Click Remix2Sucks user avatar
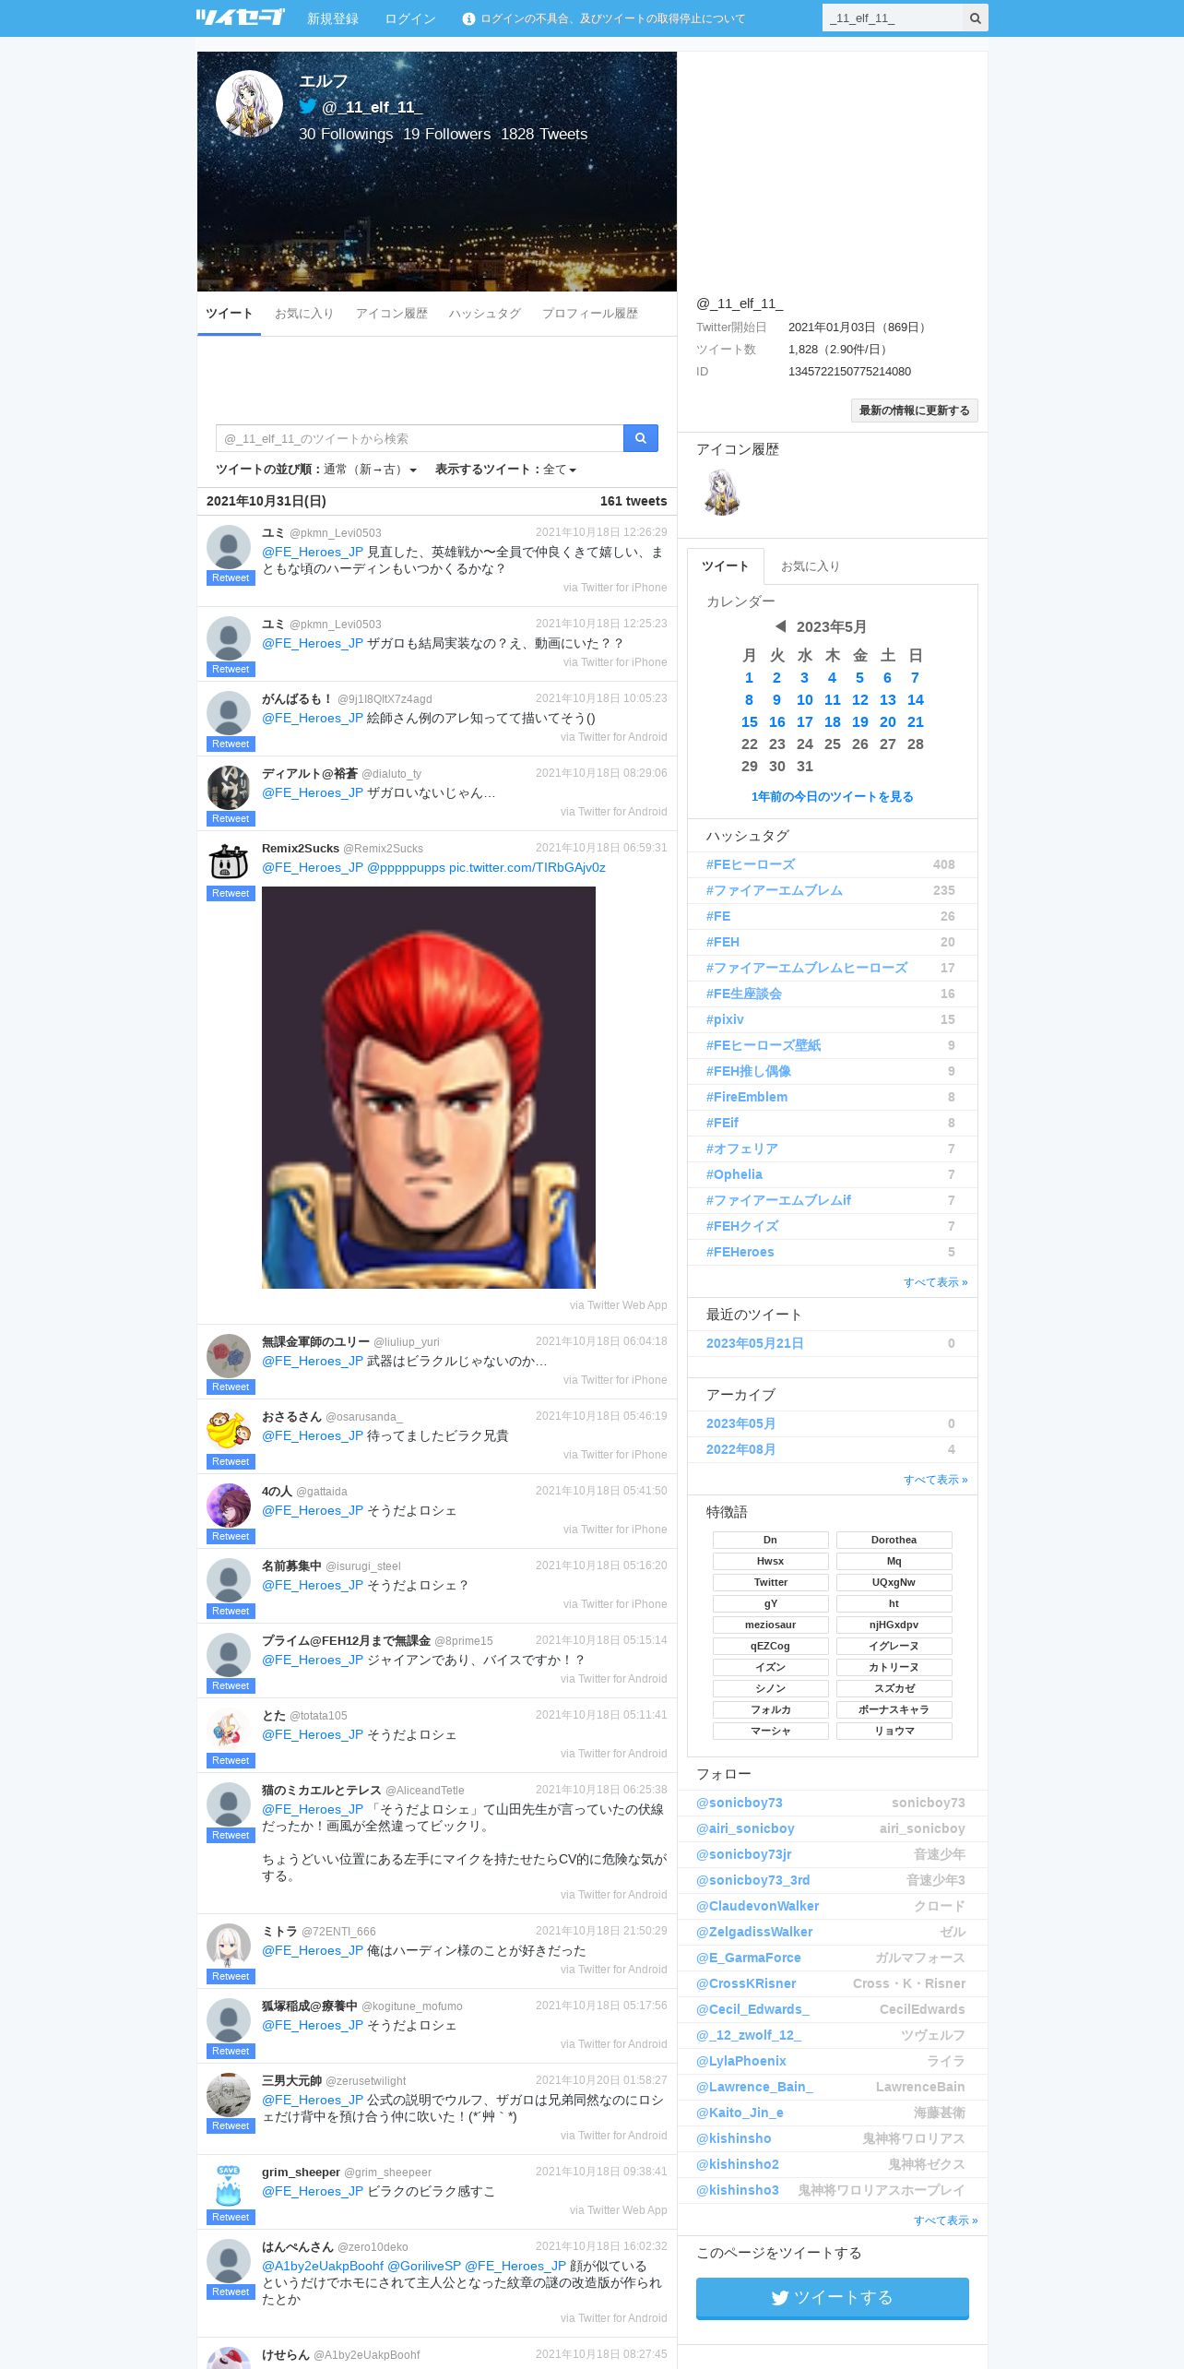The height and width of the screenshot is (2369, 1184). tap(229, 863)
